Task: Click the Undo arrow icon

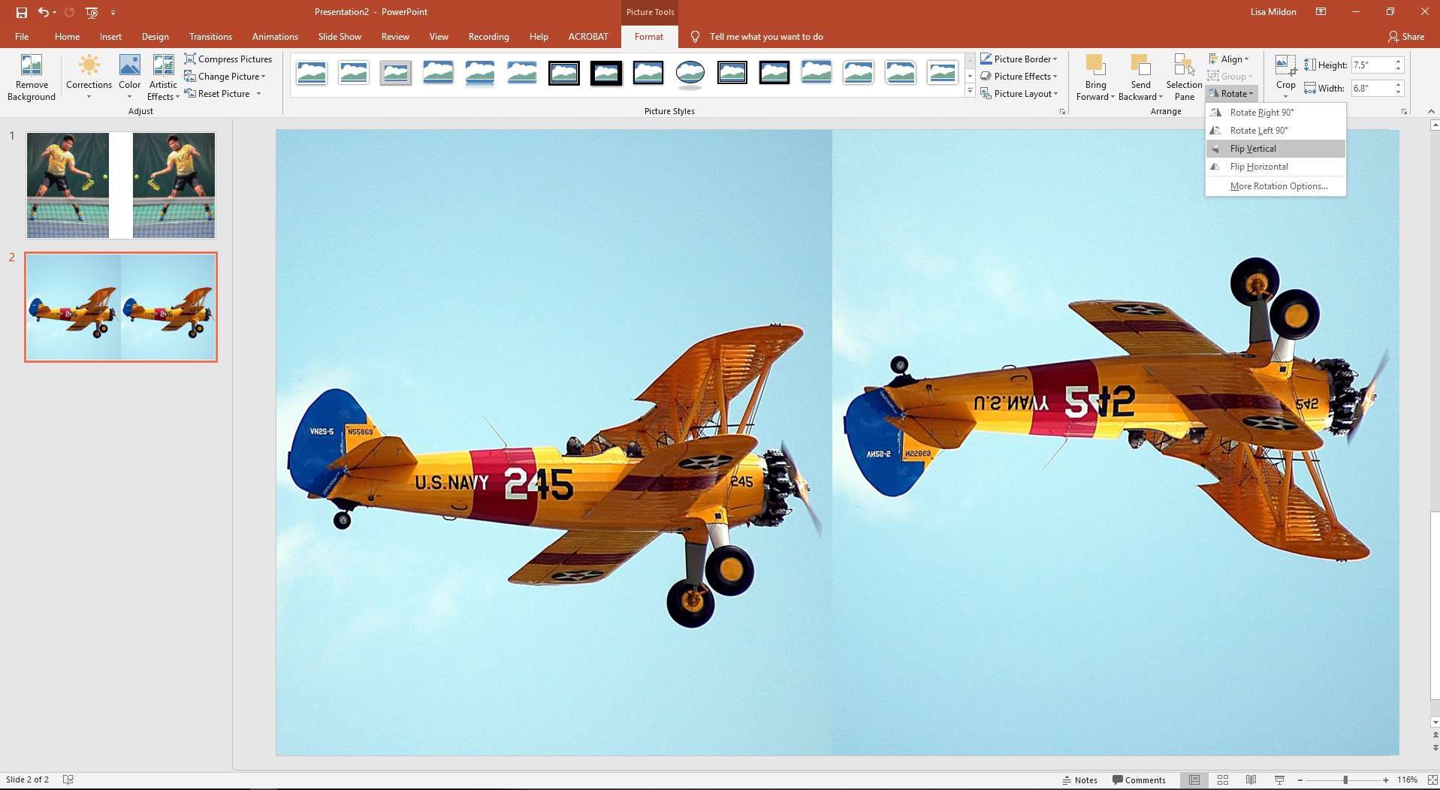Action: tap(43, 12)
